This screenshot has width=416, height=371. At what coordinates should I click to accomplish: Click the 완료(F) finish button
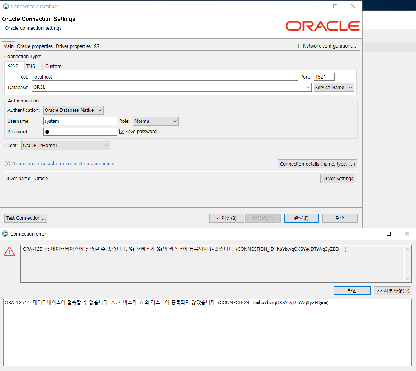pos(301,218)
